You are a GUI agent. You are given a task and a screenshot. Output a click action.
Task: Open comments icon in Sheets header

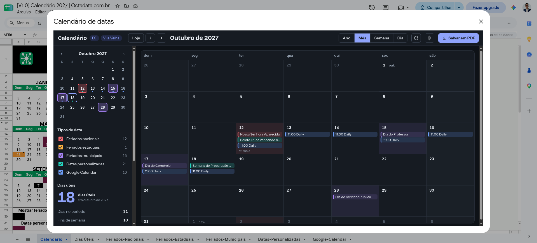(386, 8)
